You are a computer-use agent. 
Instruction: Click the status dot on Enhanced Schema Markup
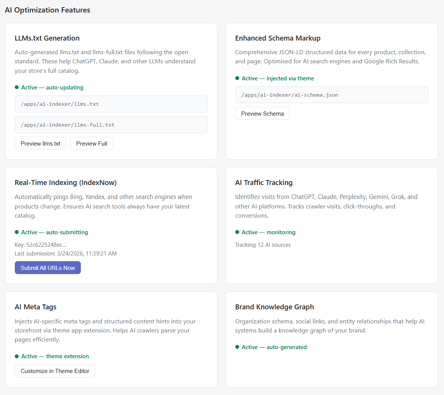(x=237, y=78)
